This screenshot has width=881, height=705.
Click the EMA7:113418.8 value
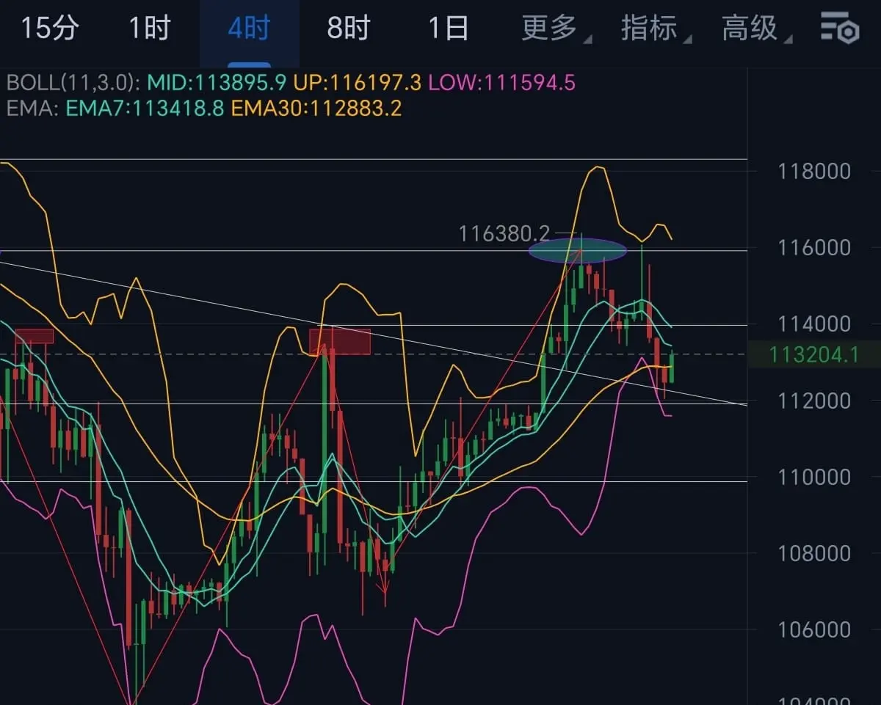(146, 109)
